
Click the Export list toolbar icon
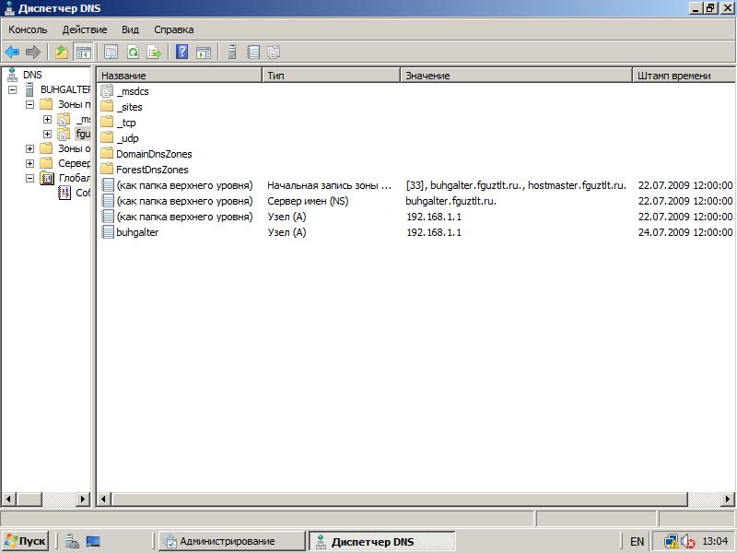pyautogui.click(x=154, y=53)
